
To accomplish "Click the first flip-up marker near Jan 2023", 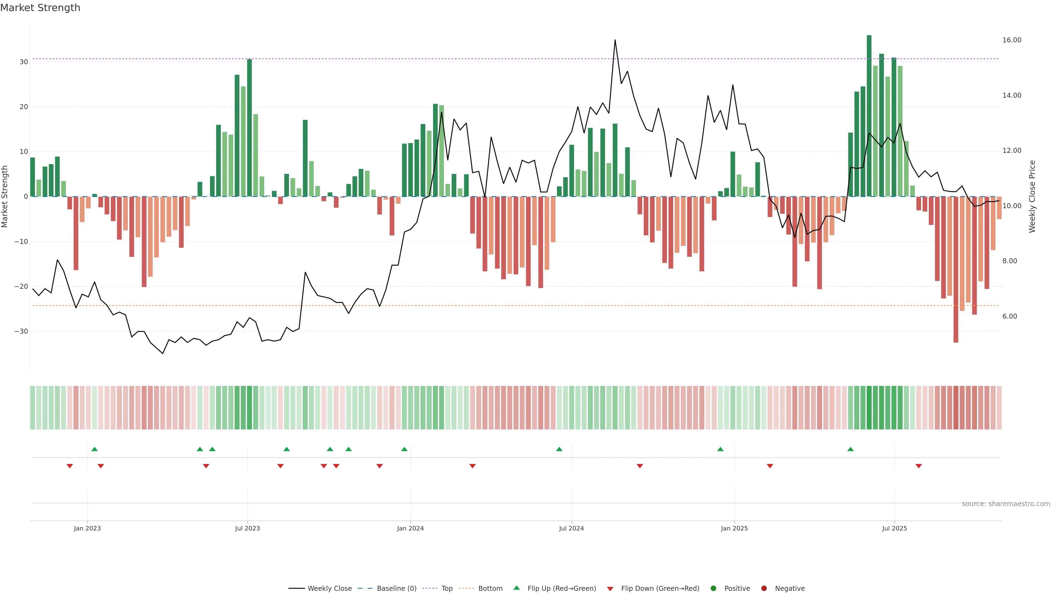I will [94, 449].
